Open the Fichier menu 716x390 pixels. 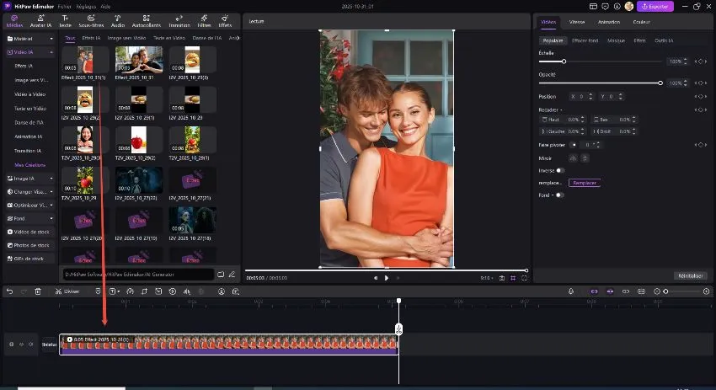[64, 6]
